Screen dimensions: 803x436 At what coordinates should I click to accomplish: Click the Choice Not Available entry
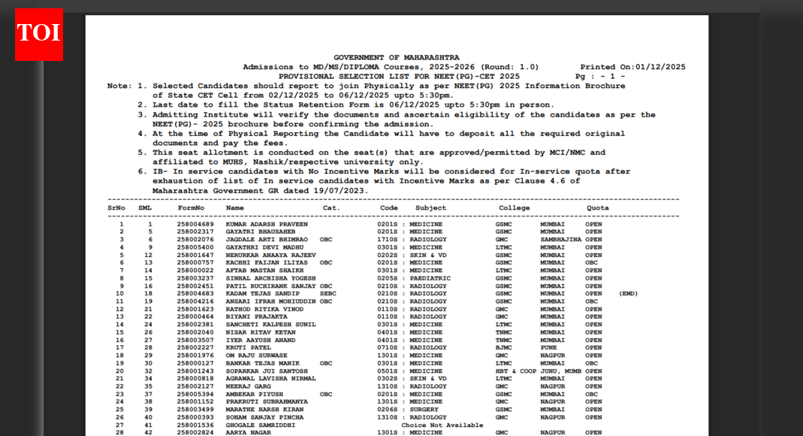pos(442,425)
